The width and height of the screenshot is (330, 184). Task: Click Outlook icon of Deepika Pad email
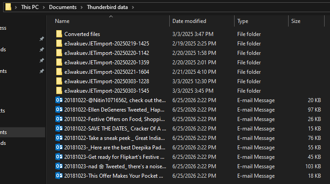(59, 148)
